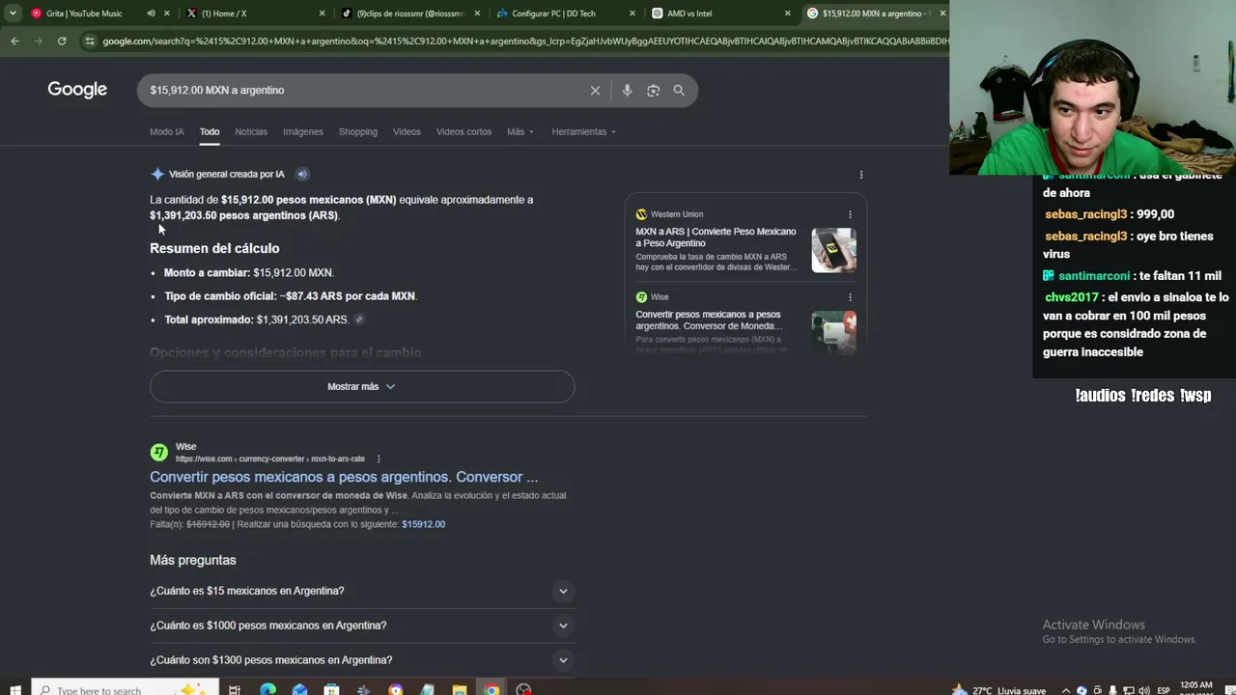Start a voice search with the microphone

(x=627, y=90)
